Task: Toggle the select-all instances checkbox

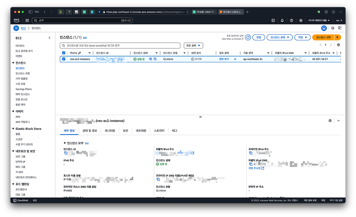Action: point(64,53)
